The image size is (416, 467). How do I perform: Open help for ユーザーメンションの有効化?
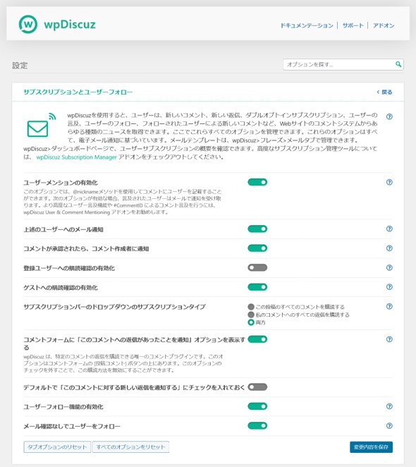point(389,182)
